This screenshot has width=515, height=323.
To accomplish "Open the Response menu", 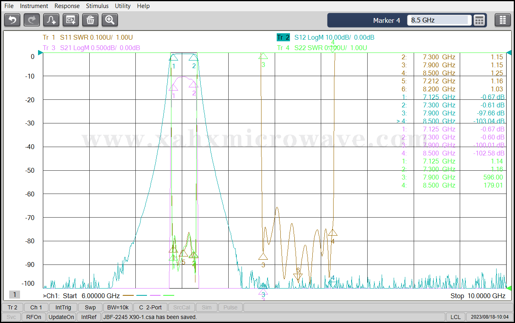I will tap(67, 6).
